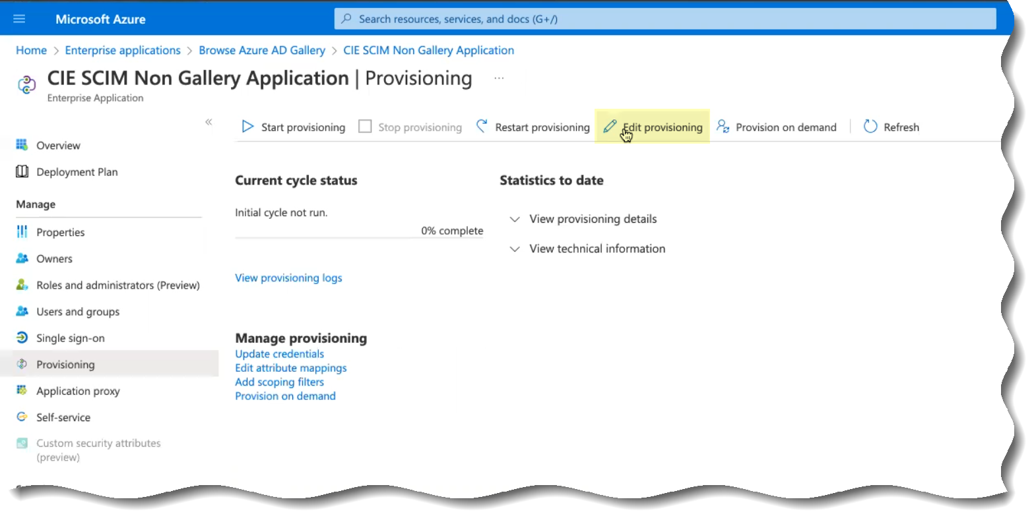This screenshot has height=520, width=1036.
Task: Expand View technical information
Action: pyautogui.click(x=515, y=249)
